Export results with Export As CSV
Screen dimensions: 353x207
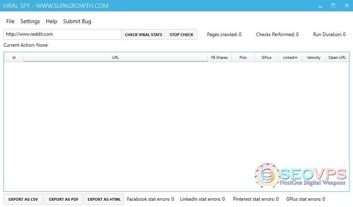pos(23,199)
